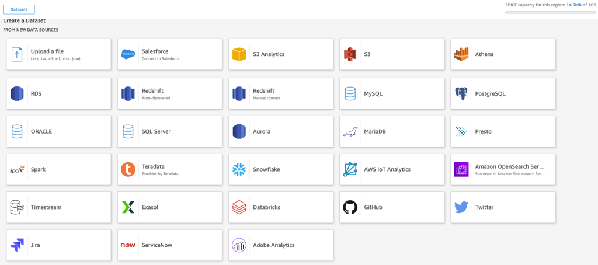
Task: Click the MariaDB seal logo icon
Action: click(x=350, y=131)
